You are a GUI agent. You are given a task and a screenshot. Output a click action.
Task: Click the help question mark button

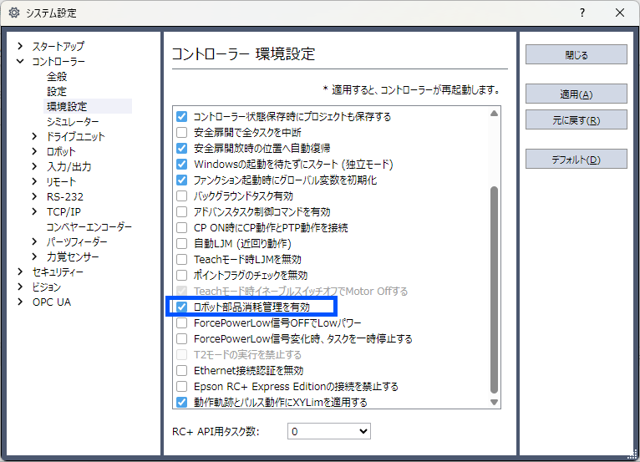point(582,13)
